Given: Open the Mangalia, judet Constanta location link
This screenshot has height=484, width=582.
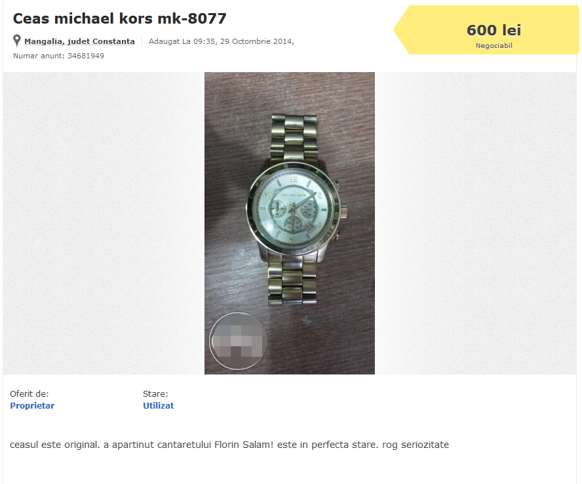Looking at the screenshot, I should point(79,41).
